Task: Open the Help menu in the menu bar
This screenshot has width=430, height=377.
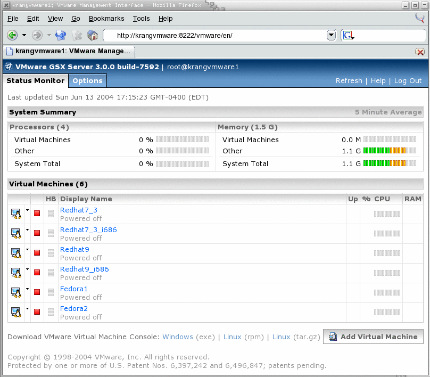Action: (x=166, y=19)
